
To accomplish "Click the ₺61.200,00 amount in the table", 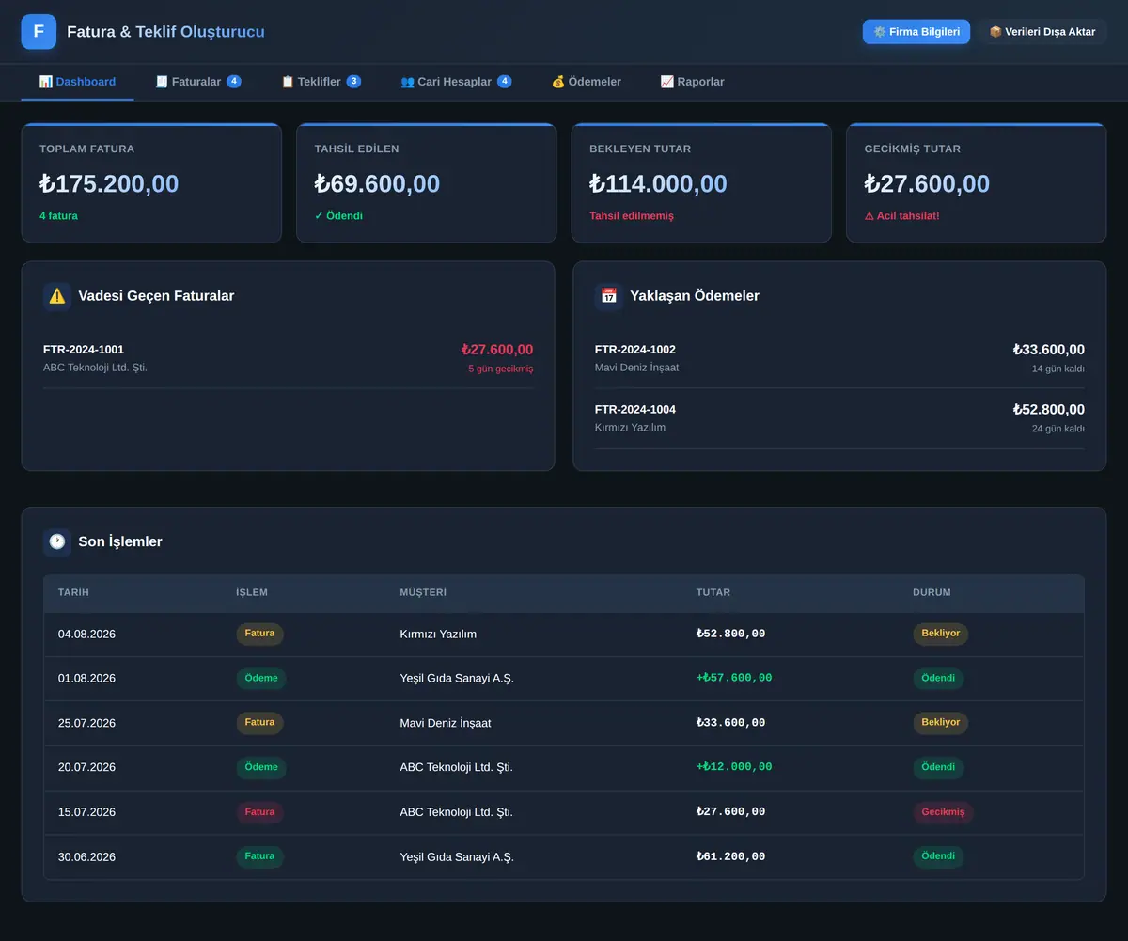I will pyautogui.click(x=731, y=857).
